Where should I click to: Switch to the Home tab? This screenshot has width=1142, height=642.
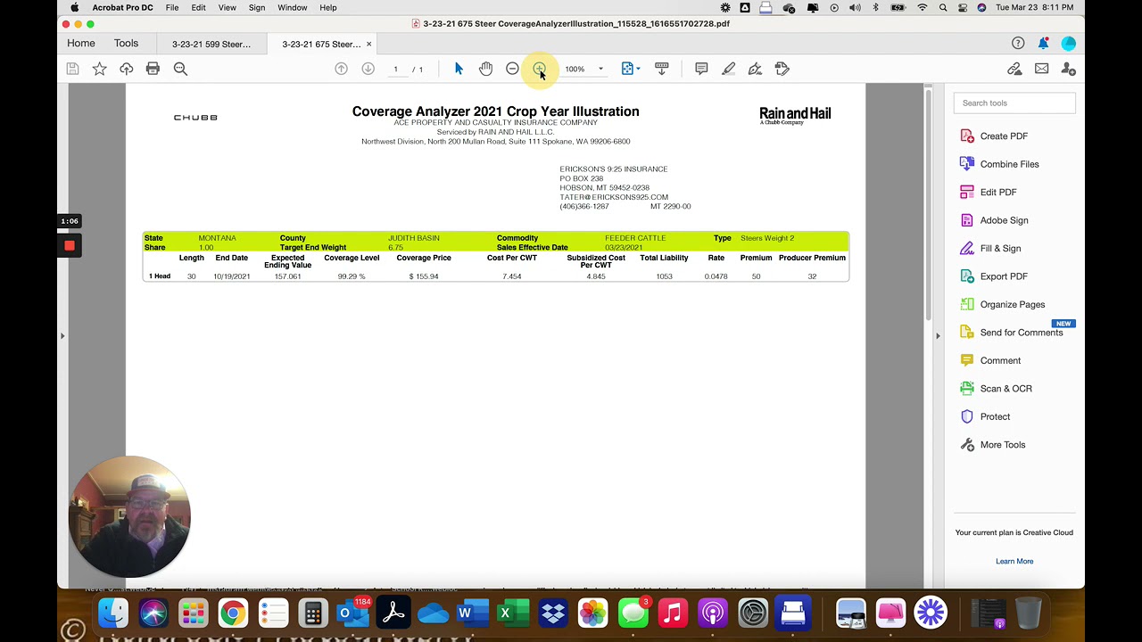coord(80,43)
